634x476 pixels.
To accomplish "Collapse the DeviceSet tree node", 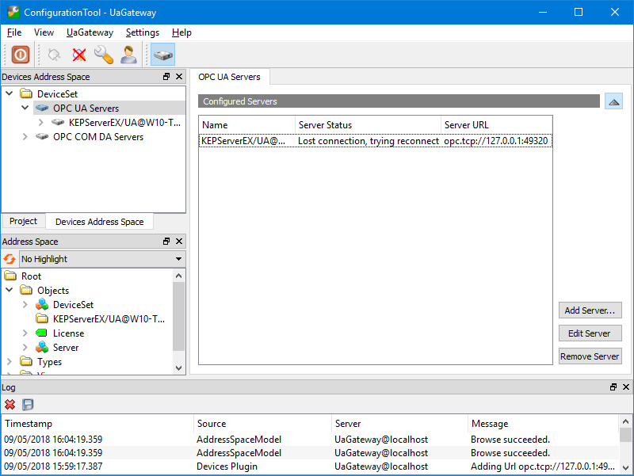I will [x=8, y=92].
